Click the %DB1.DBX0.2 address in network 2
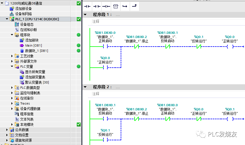Image resolution: width=245 pixels, height=145 pixels. click(x=137, y=109)
